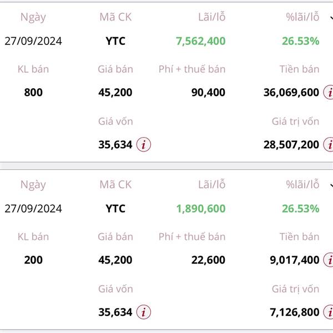This screenshot has width=333, height=333.
Task: Collapse the 200-share YTC card chevron
Action: pyautogui.click(x=330, y=185)
